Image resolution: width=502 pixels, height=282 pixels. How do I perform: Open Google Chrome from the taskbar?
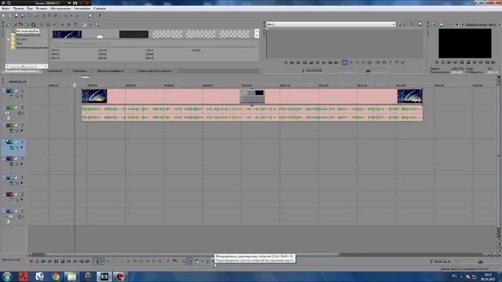point(56,277)
